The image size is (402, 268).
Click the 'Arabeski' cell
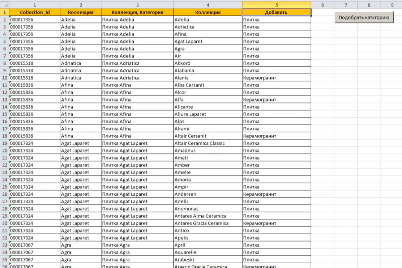point(208,260)
